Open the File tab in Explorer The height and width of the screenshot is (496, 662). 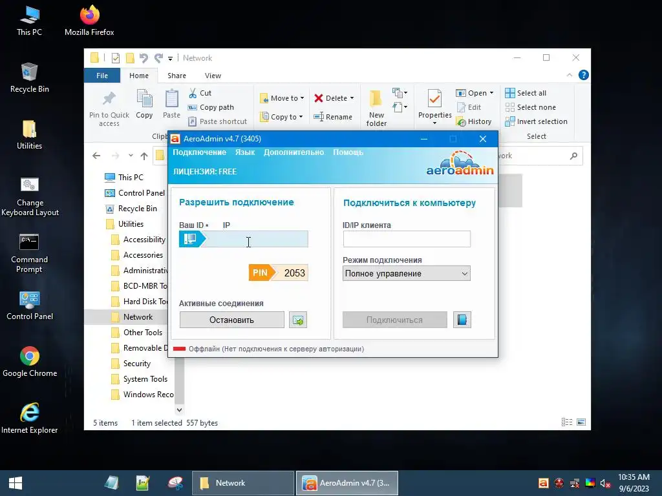point(102,76)
